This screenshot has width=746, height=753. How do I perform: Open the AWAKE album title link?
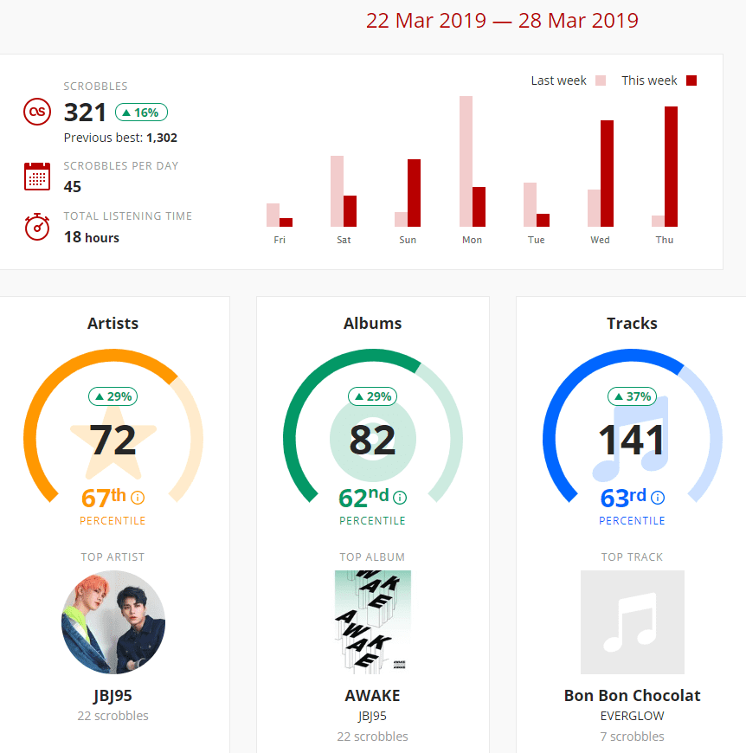pyautogui.click(x=372, y=696)
